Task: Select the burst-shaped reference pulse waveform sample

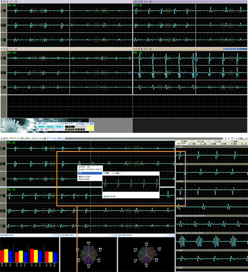Action: (212, 242)
